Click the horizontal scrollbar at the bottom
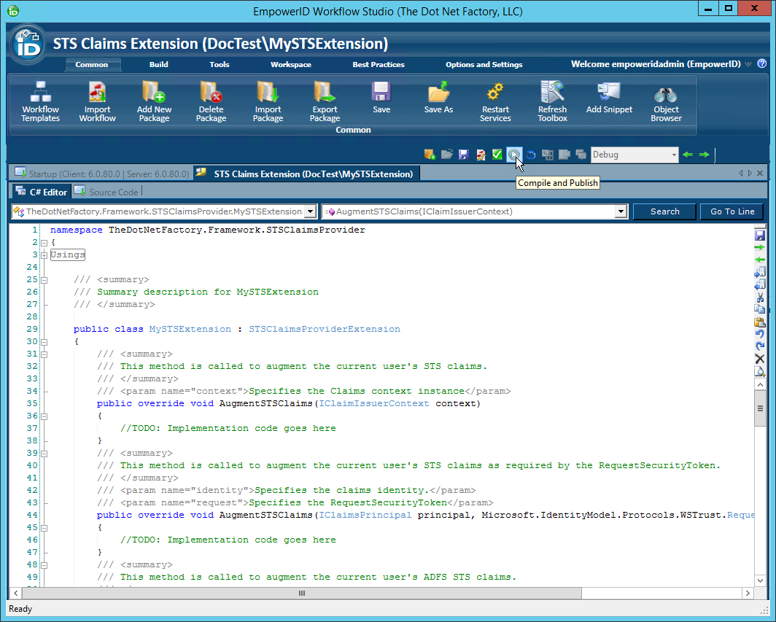776x622 pixels. click(x=301, y=594)
